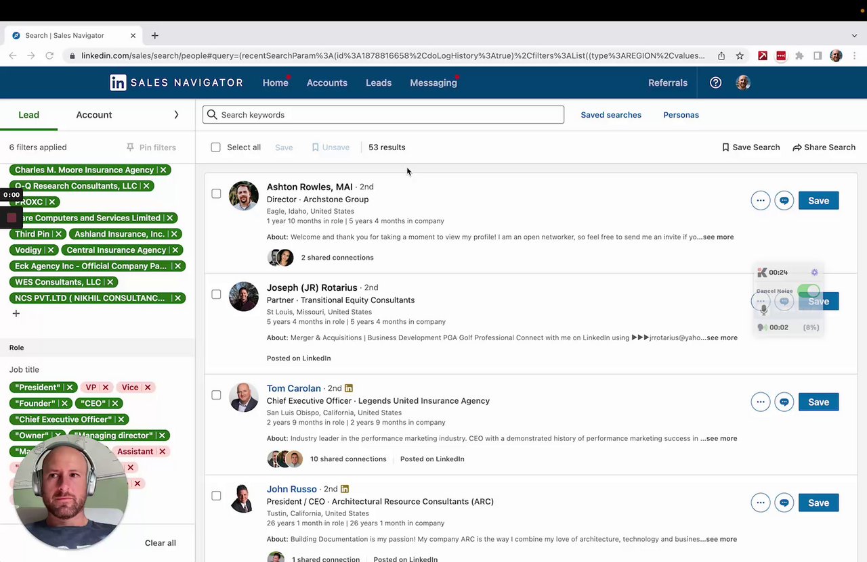Screen dimensions: 867x562
Task: Remove the Charles M. Moore Insurance Agency filter
Action: (x=163, y=170)
